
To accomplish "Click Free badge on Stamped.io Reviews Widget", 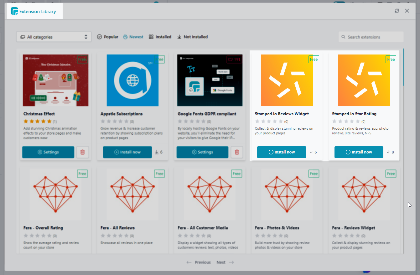I will (314, 59).
